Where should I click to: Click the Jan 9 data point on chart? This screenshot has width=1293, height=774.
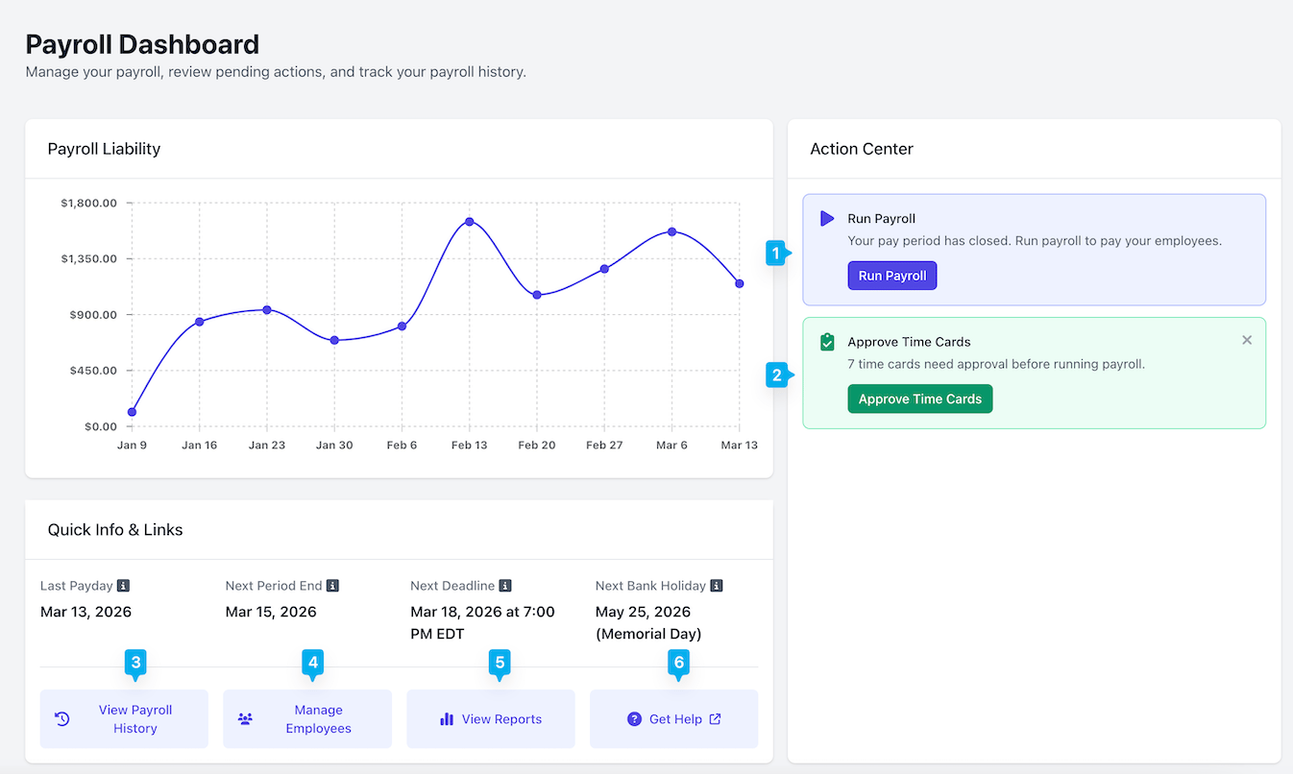point(132,412)
